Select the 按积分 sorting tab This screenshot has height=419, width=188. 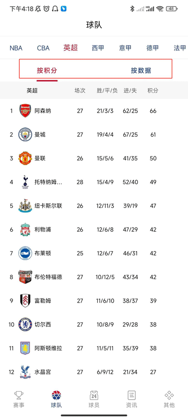point(47,71)
